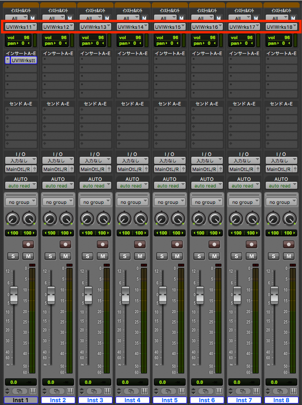
Task: Click the right pan knob on Inst 6
Action: point(215,219)
